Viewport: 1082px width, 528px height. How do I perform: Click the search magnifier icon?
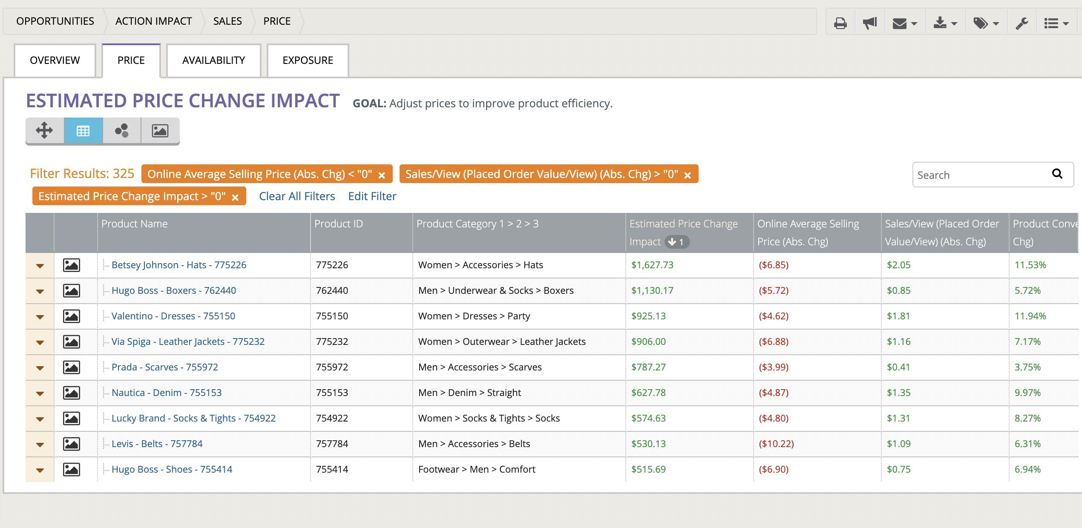[1057, 174]
